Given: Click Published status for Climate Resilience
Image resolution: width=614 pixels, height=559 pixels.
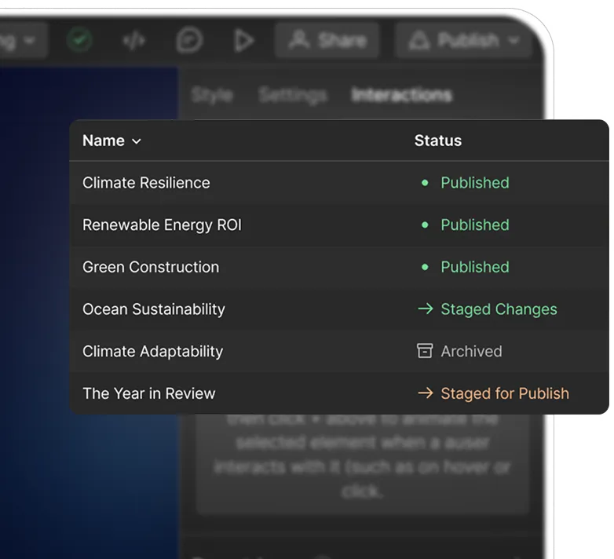Looking at the screenshot, I should [475, 183].
